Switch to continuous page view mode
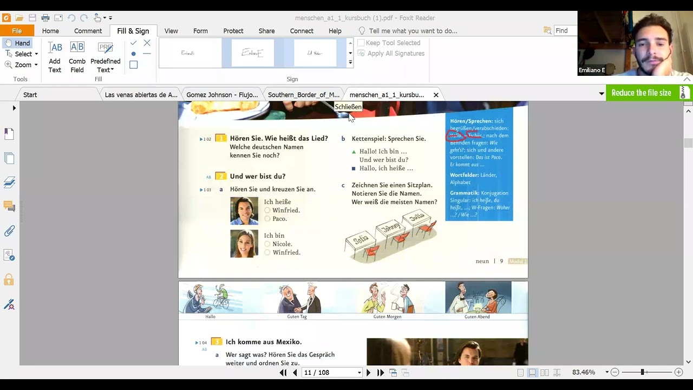The width and height of the screenshot is (693, 390). (x=532, y=373)
